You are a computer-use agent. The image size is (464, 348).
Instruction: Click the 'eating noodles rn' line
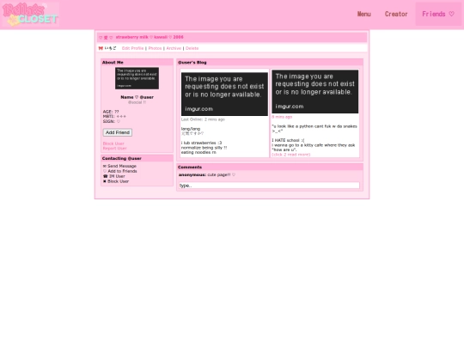point(198,152)
